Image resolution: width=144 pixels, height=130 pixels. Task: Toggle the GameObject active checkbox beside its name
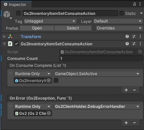point(18,13)
